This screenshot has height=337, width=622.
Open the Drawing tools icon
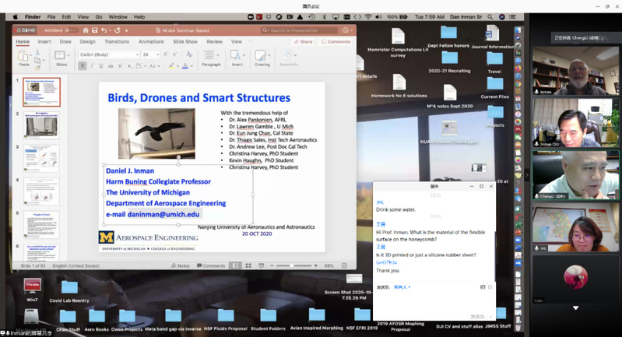click(262, 57)
